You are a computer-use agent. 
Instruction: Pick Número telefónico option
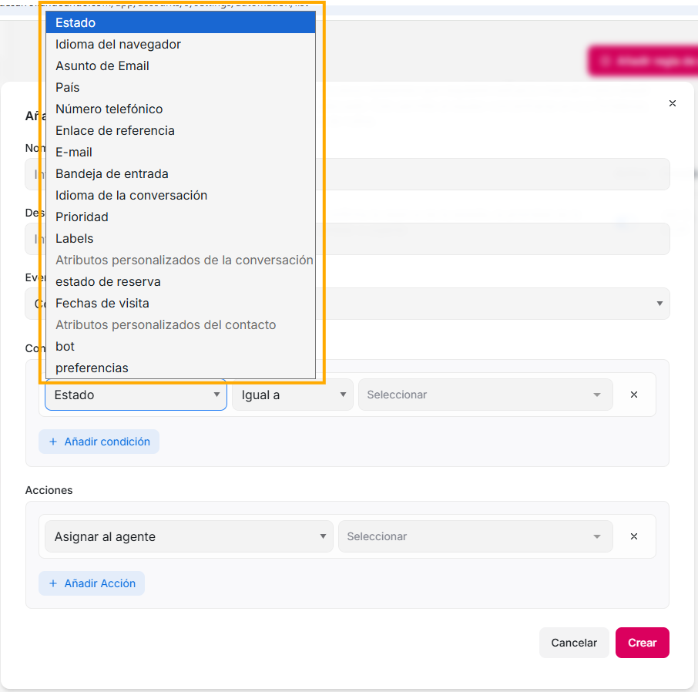(109, 109)
